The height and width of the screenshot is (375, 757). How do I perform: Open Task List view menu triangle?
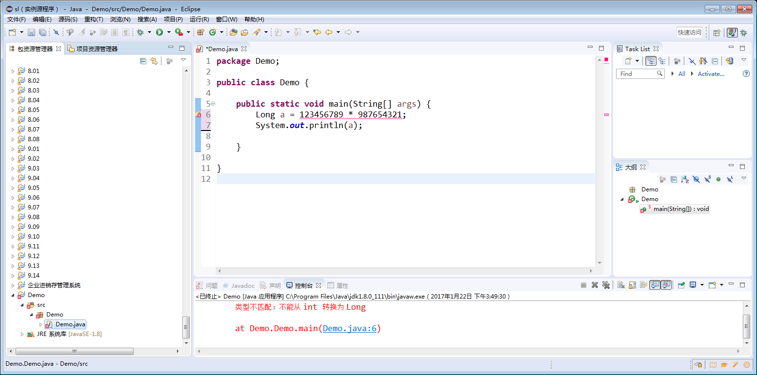pyautogui.click(x=743, y=60)
